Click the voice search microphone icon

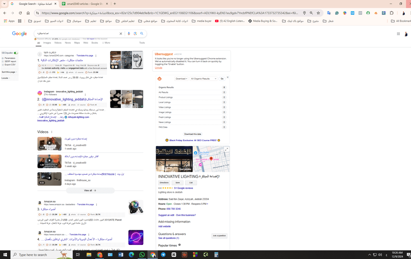pos(129,34)
